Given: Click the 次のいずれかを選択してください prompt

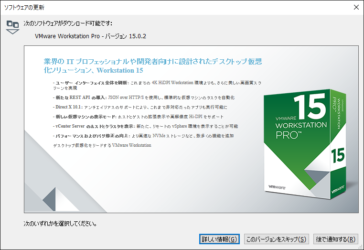Looking at the screenshot, I should coord(60,224).
